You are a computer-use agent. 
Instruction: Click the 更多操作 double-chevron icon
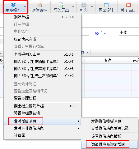pos(13,5)
